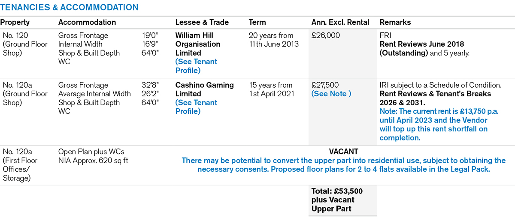The height and width of the screenshot is (220, 515).
Task: Select the Rent Reviews June 2018 remark
Action: pos(422,44)
